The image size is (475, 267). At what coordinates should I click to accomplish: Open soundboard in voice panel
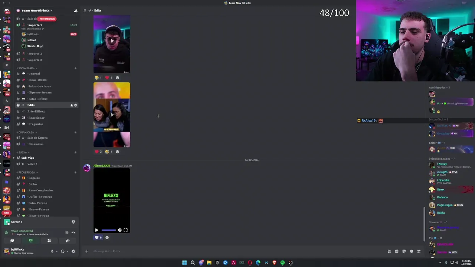(68, 241)
